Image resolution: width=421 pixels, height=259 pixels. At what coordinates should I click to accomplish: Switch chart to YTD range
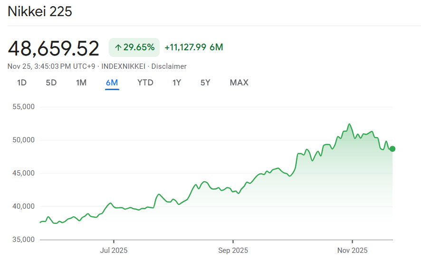(145, 83)
